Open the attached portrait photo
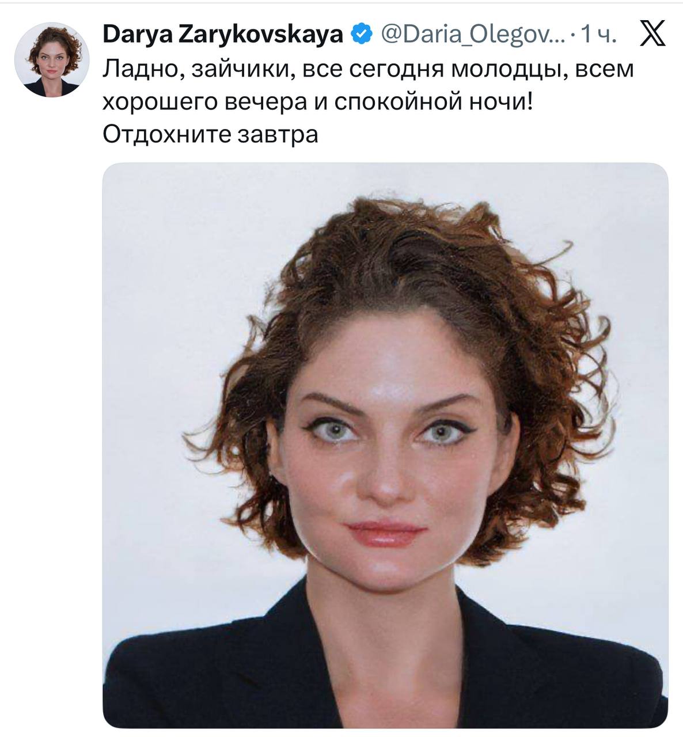683x737 pixels. coord(385,445)
